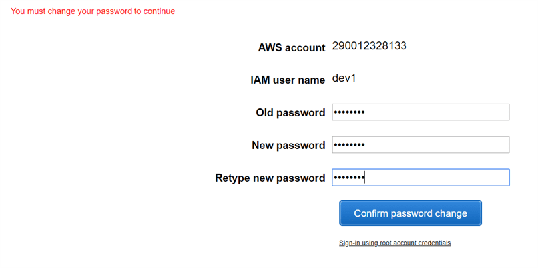538x268 pixels.
Task: Click the "Retype new password" label
Action: pos(270,178)
